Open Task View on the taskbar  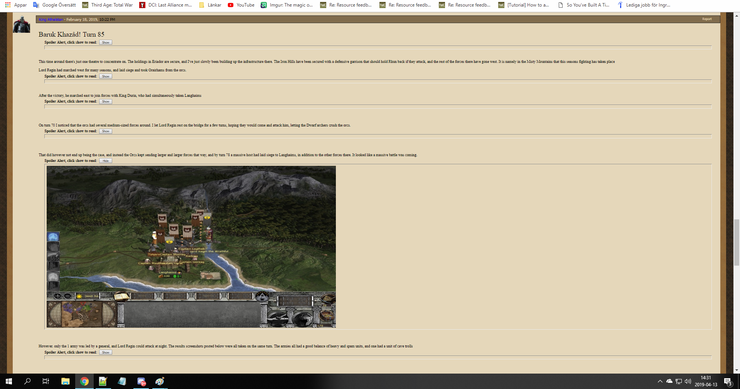(46, 381)
